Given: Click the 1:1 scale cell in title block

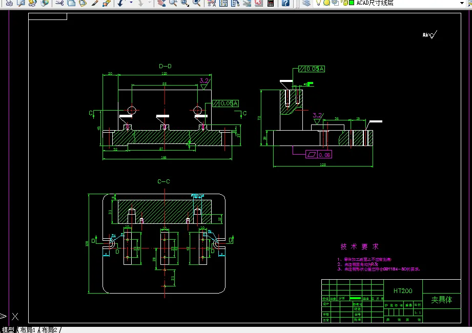Looking at the screenshot, I should point(418,313).
